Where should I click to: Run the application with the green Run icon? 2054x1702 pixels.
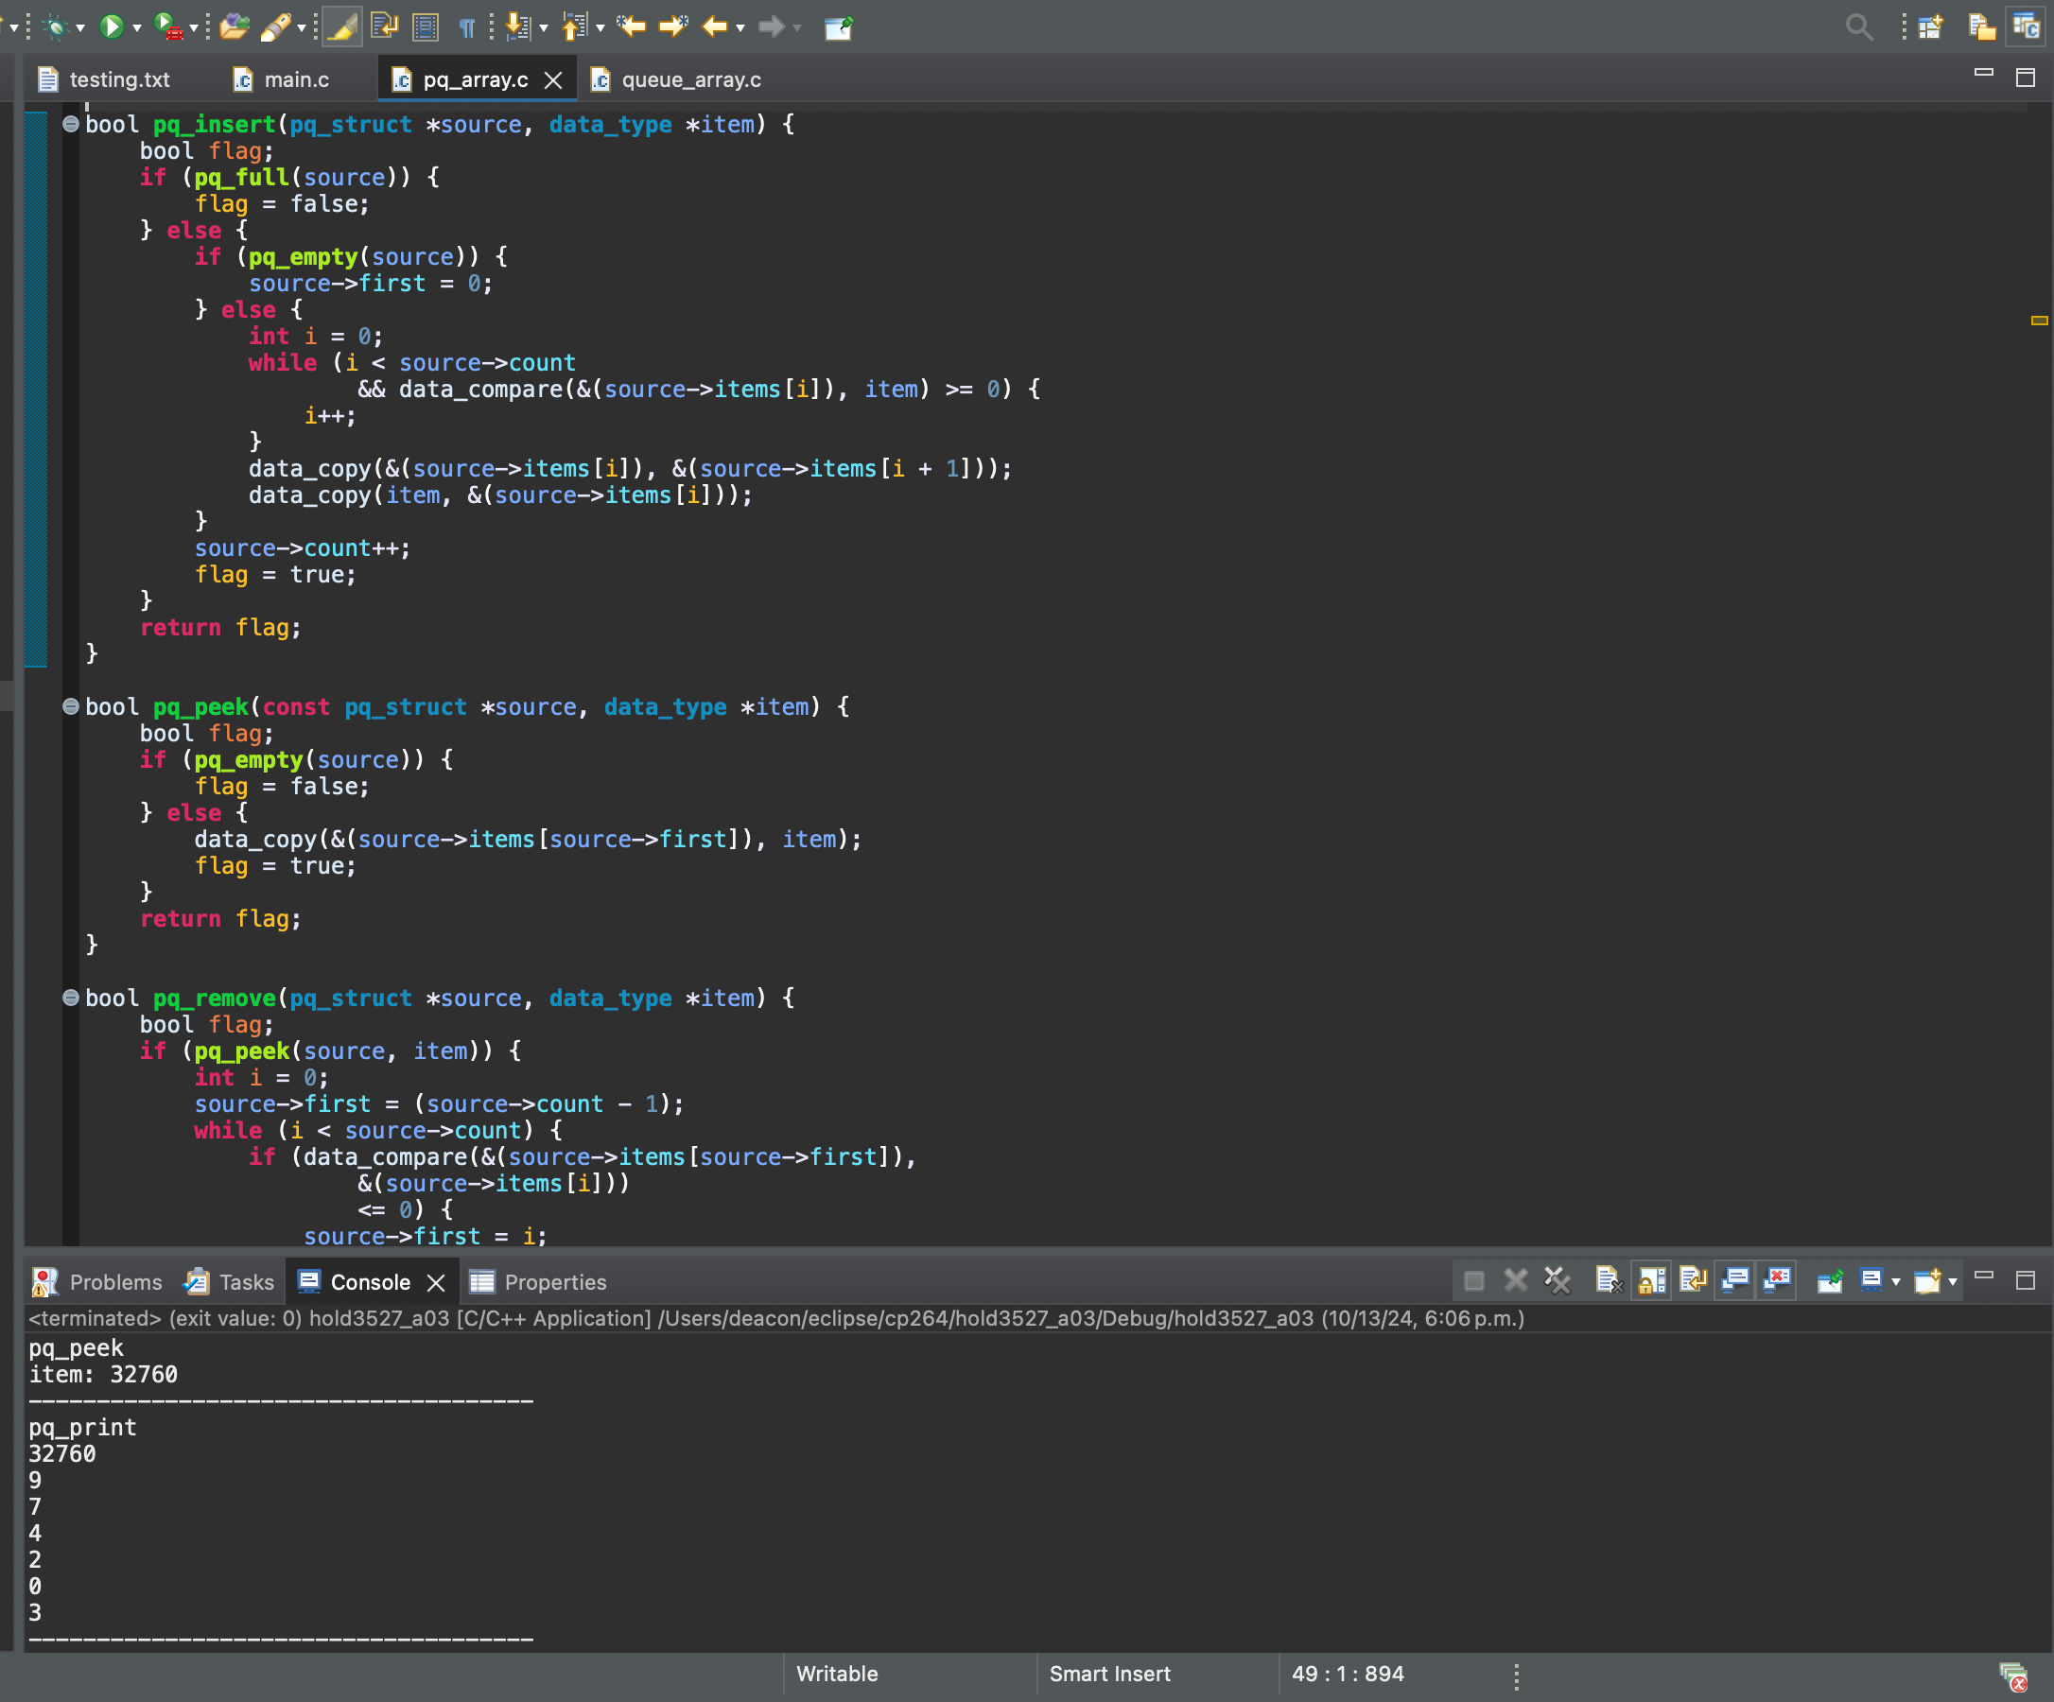point(112,27)
